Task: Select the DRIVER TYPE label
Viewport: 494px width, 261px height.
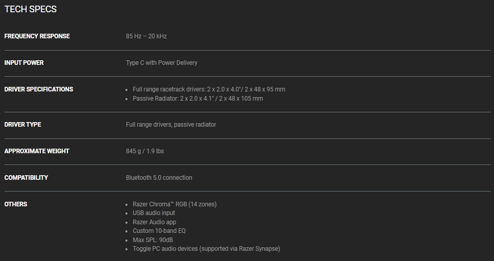Action: tap(23, 125)
